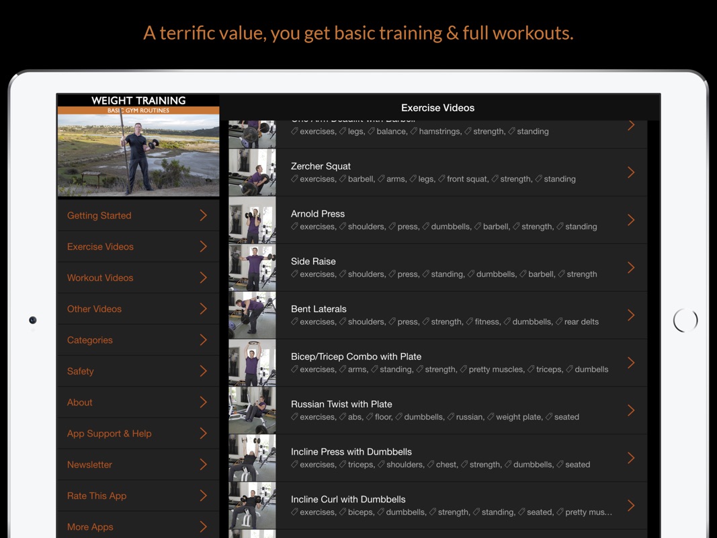
Task: Open Other Videos section
Action: tap(138, 309)
